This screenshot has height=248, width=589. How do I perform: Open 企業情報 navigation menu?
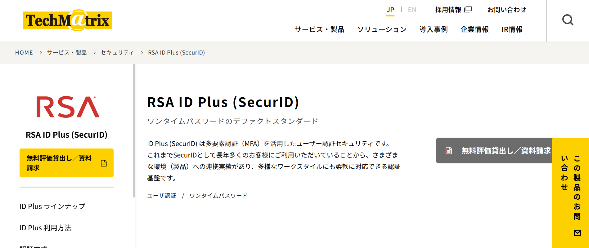tap(474, 29)
